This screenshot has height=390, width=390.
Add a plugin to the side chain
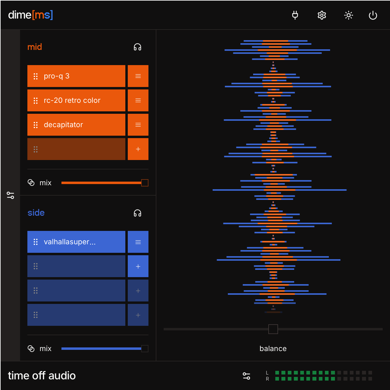[x=138, y=266]
